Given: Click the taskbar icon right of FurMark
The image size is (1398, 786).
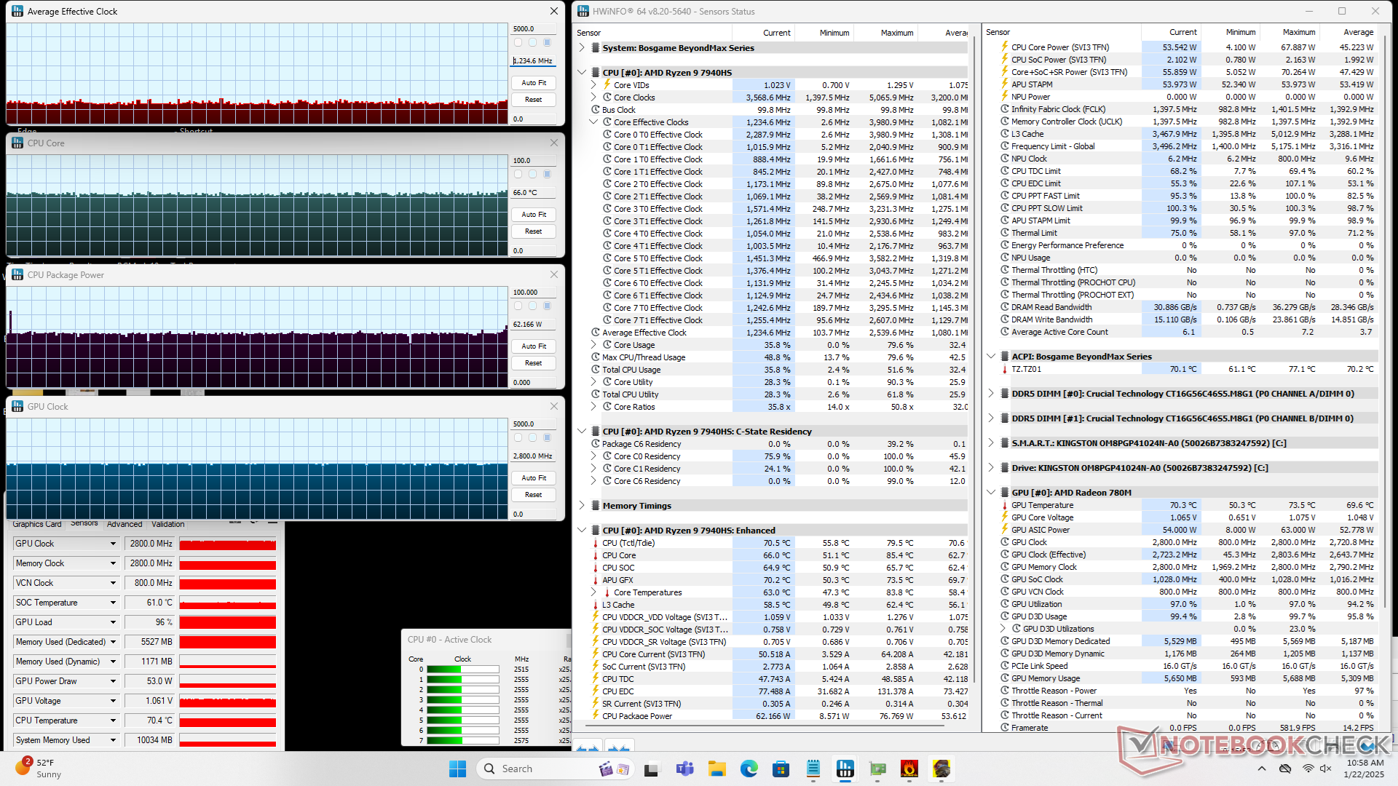Looking at the screenshot, I should coord(941,769).
